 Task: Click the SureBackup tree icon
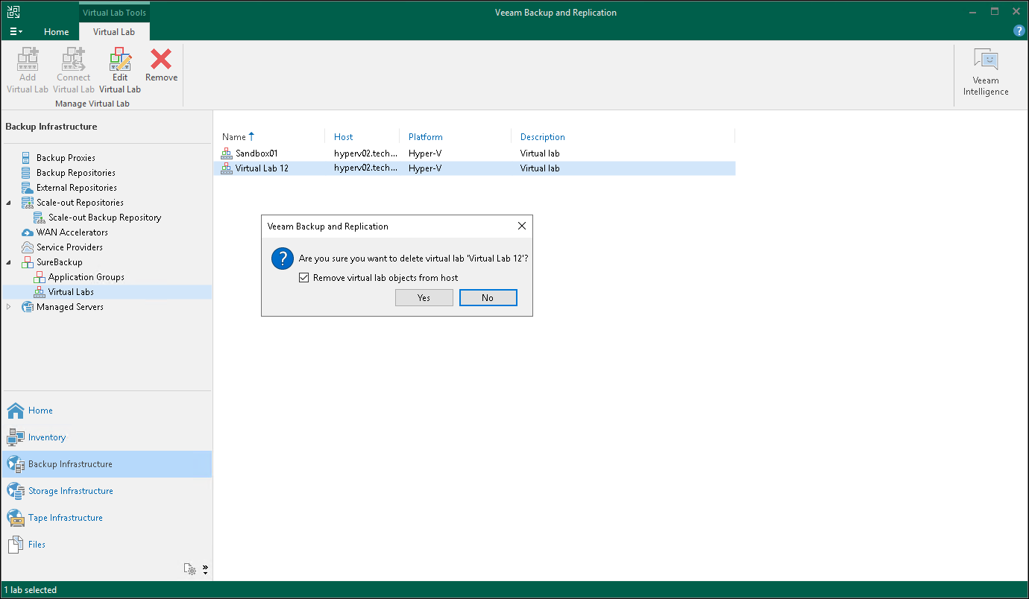click(28, 262)
